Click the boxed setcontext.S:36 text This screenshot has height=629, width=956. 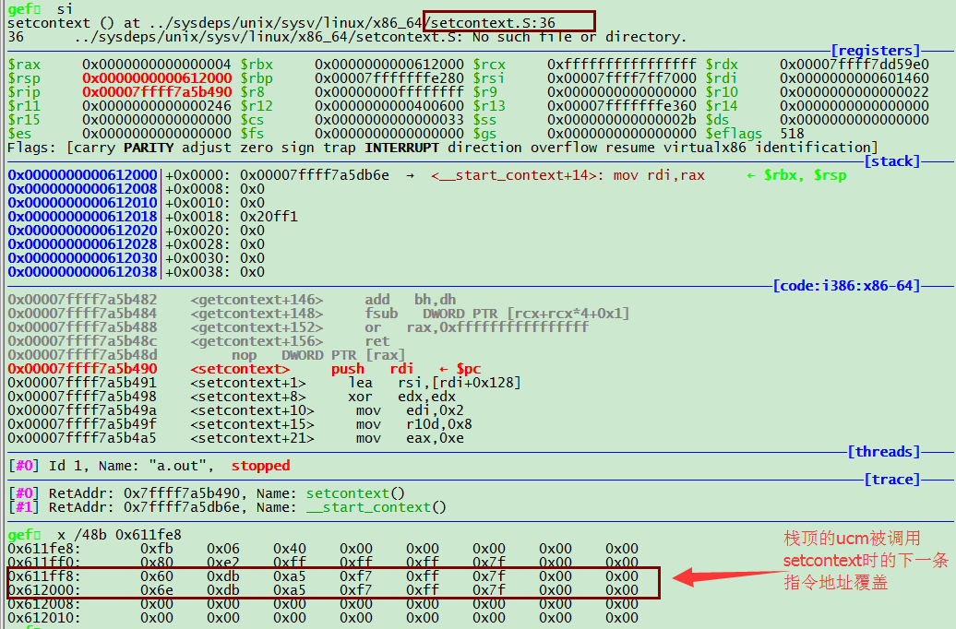click(x=510, y=22)
